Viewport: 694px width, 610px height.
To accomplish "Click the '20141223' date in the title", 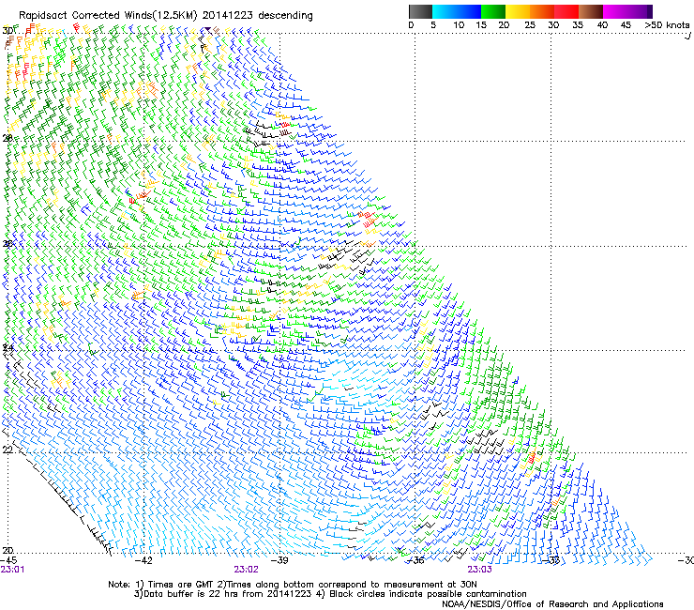I will point(228,16).
